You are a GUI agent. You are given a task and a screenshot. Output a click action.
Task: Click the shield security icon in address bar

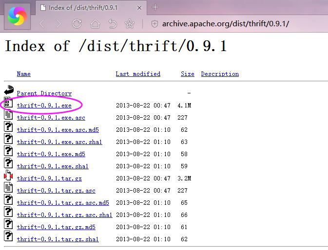pos(154,24)
